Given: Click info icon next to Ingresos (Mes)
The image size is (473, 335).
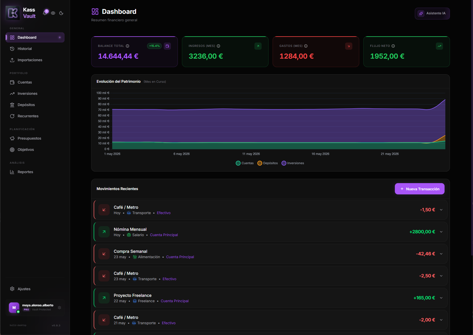Looking at the screenshot, I should (x=219, y=46).
